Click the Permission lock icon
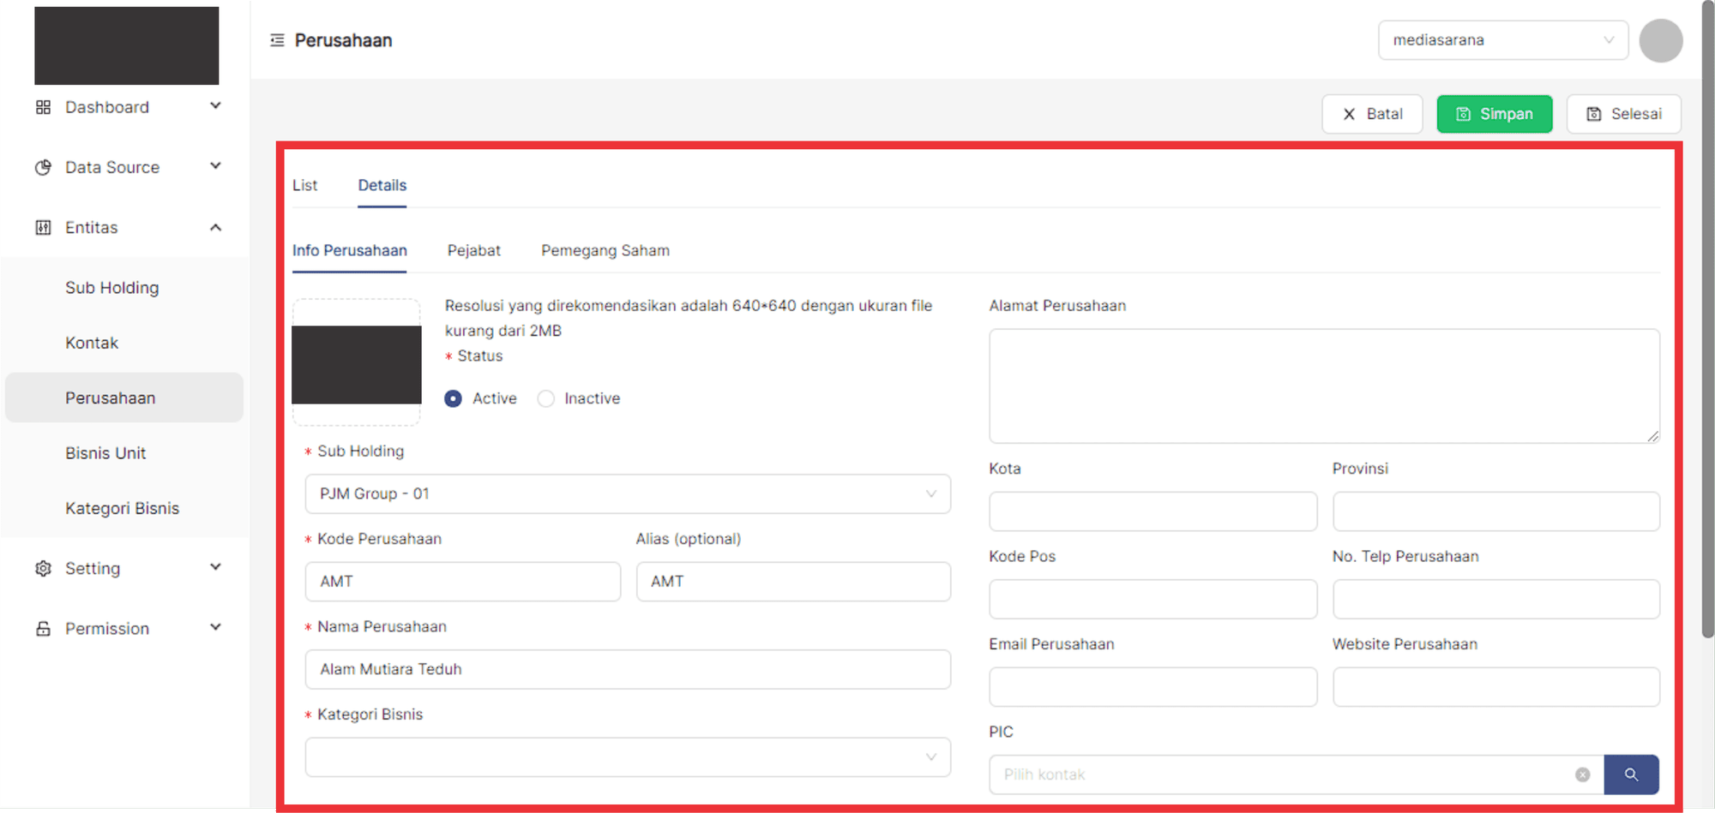 click(43, 629)
